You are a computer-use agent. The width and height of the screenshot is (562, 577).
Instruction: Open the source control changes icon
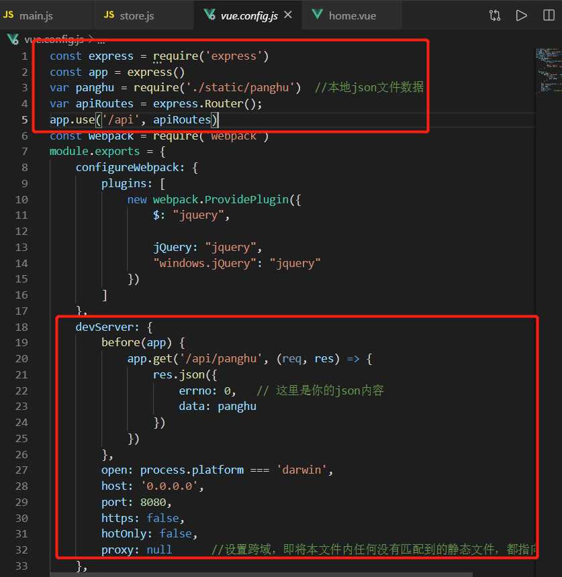pos(495,15)
